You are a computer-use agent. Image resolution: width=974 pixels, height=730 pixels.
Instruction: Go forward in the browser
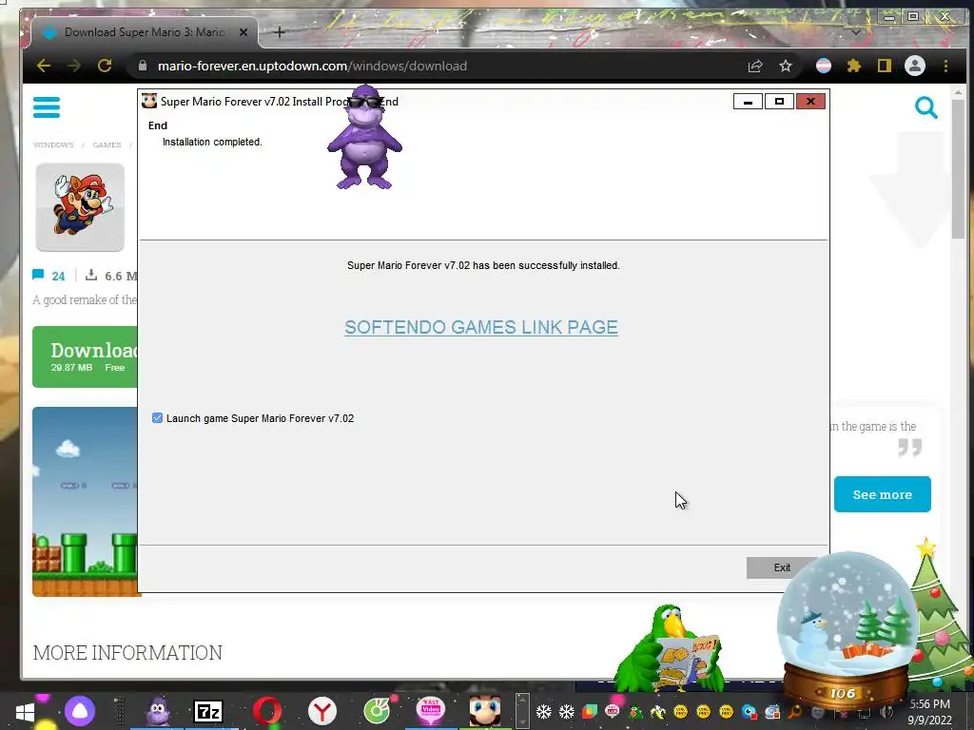coord(74,66)
